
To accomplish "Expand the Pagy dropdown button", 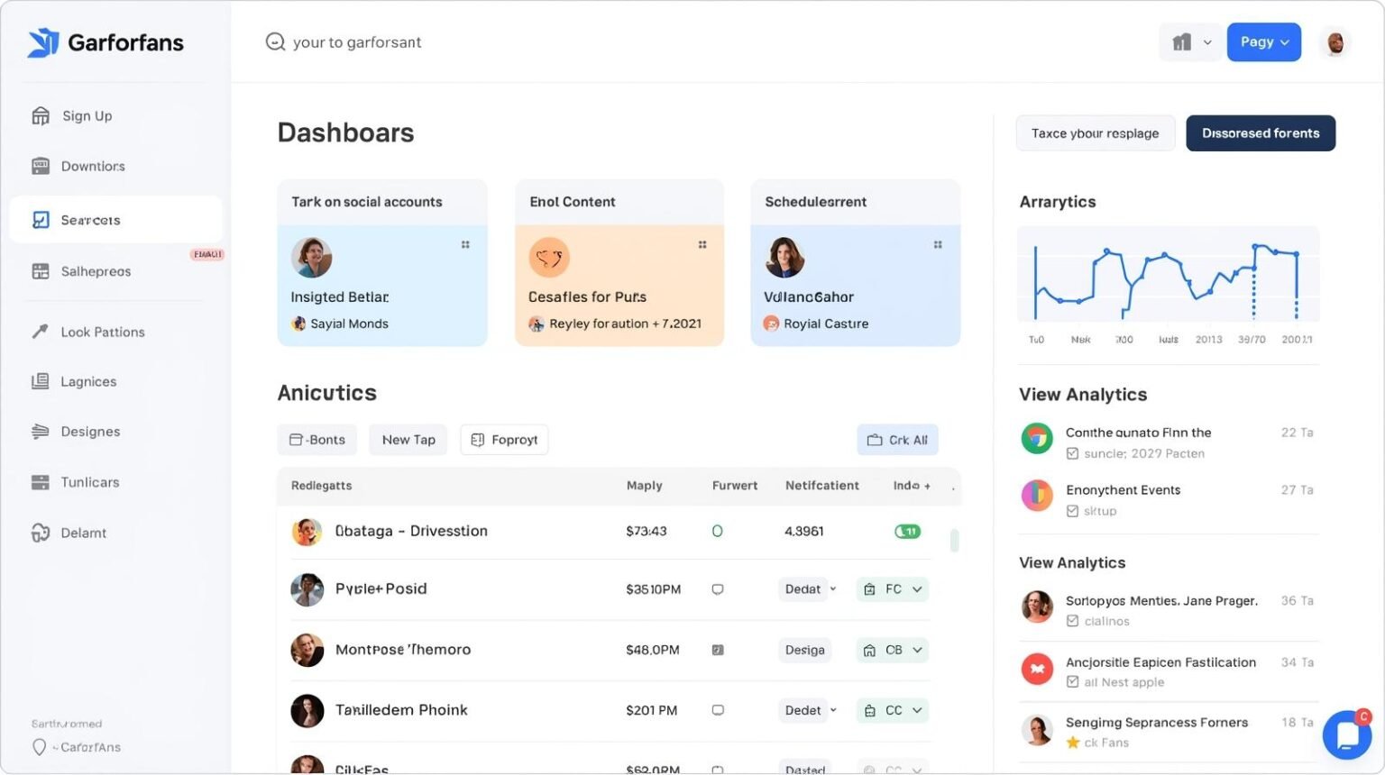I will coord(1263,41).
